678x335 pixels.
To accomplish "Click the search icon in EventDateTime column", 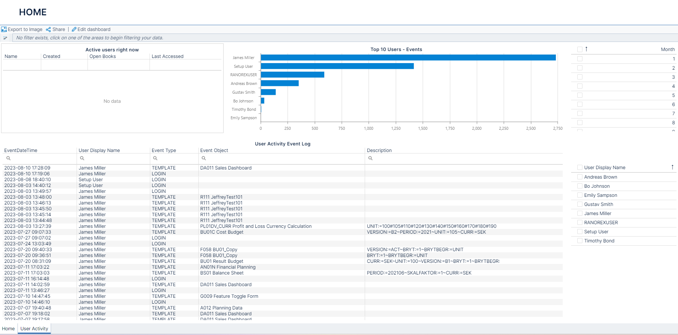I will 8,158.
